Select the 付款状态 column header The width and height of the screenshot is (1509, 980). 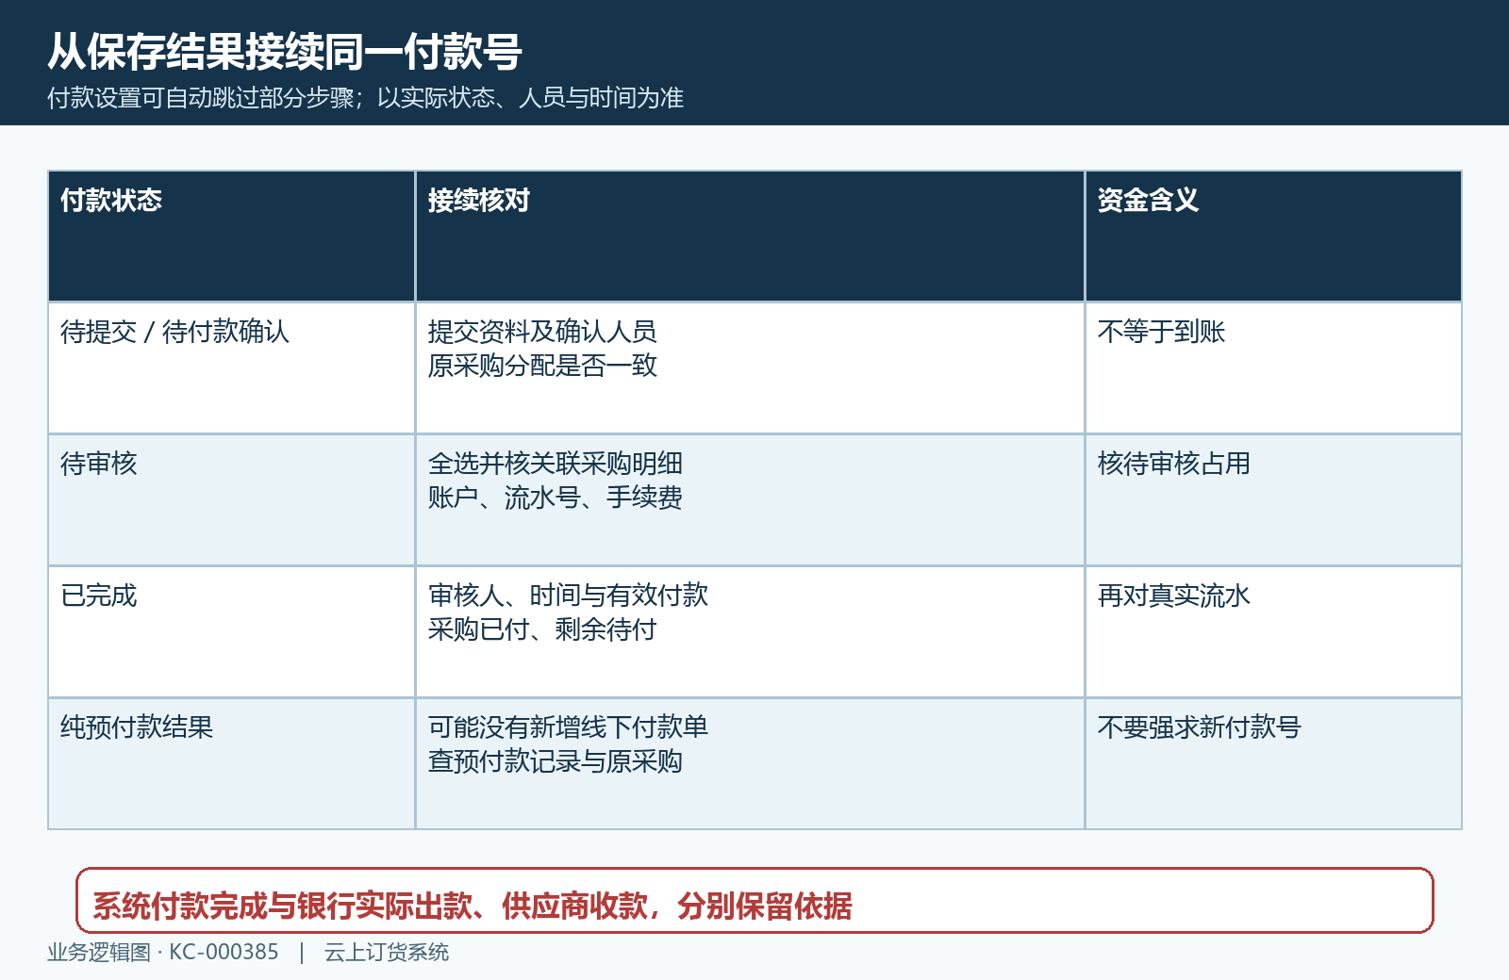coord(231,236)
